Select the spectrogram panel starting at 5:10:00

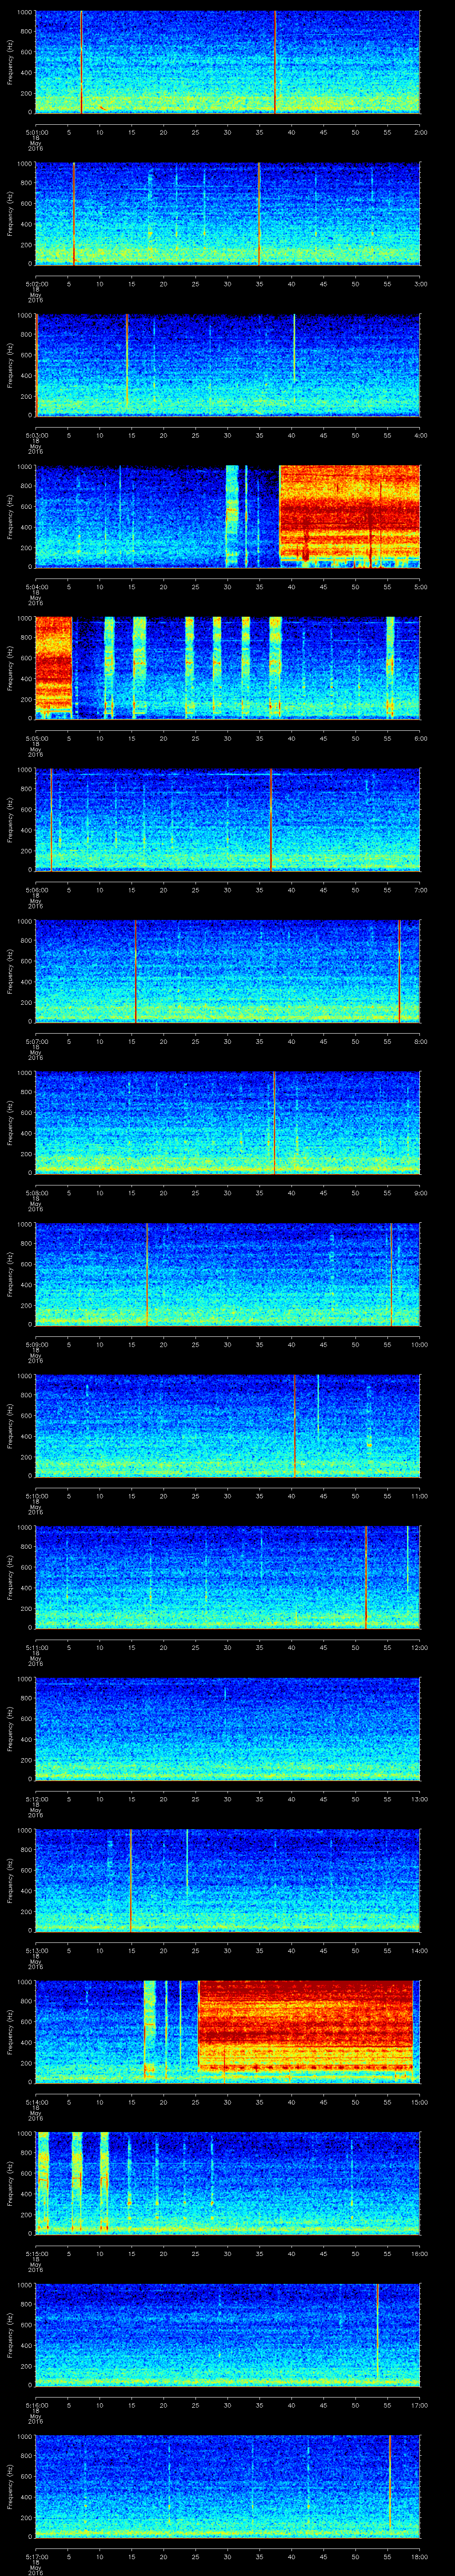click(227, 1425)
